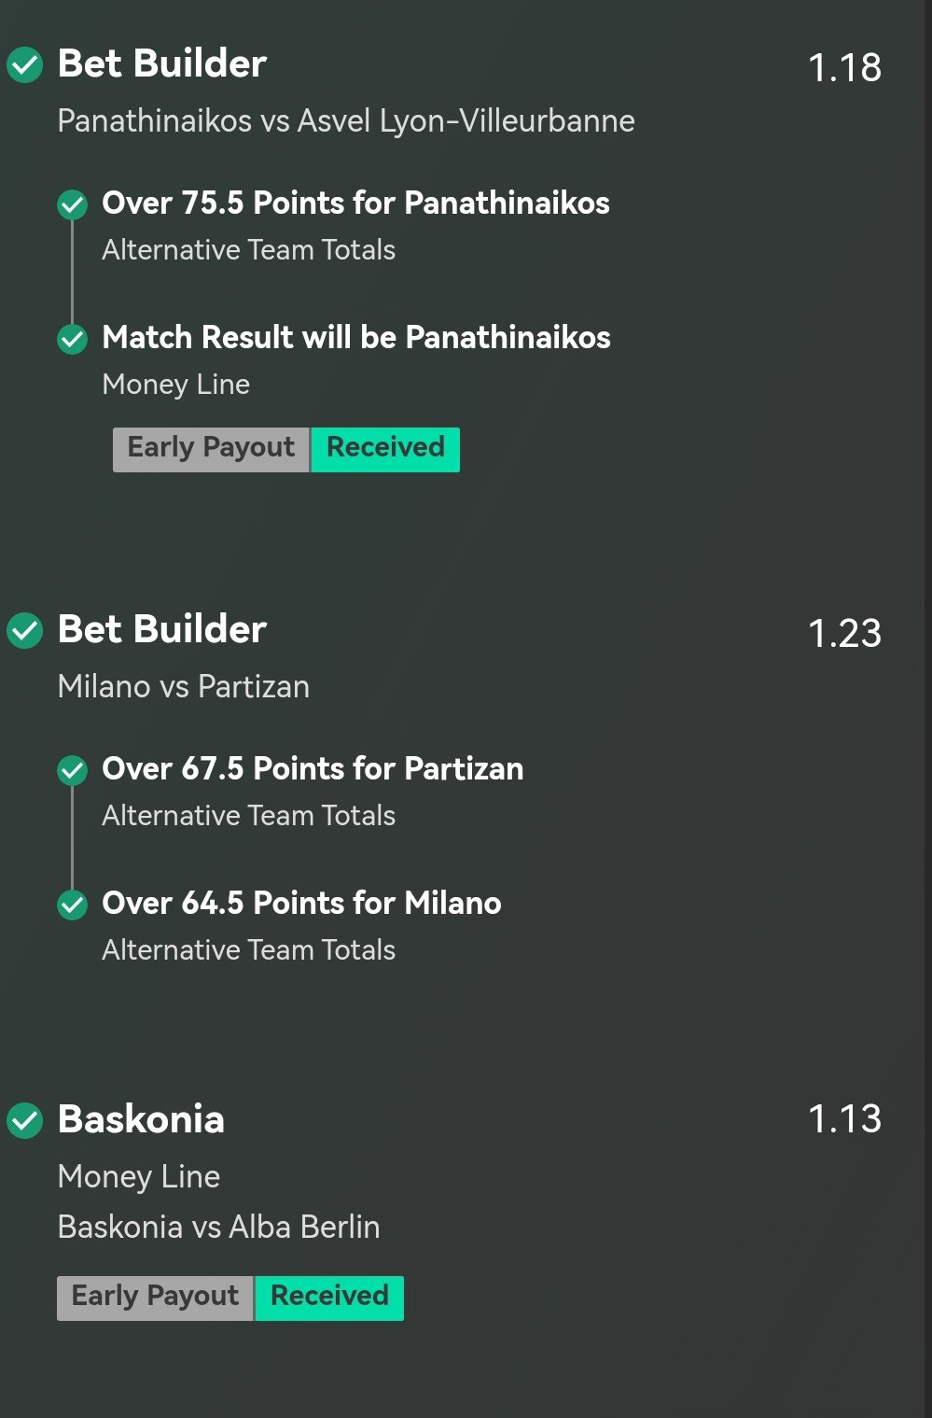Click the checkmark next to Over 75.5 Points
Image resolution: width=932 pixels, height=1418 pixels.
click(x=72, y=204)
